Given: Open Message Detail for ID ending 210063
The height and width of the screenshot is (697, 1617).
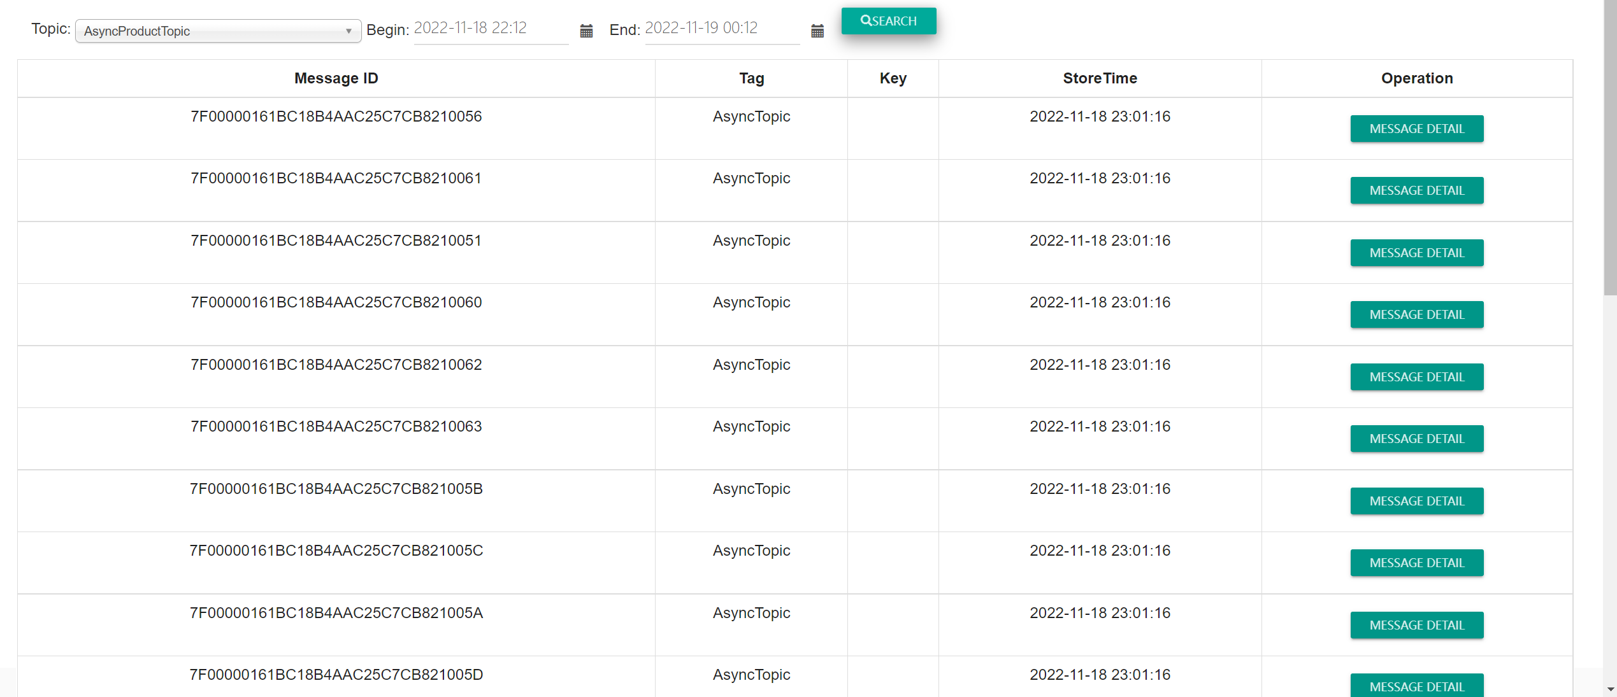Looking at the screenshot, I should click(1416, 439).
